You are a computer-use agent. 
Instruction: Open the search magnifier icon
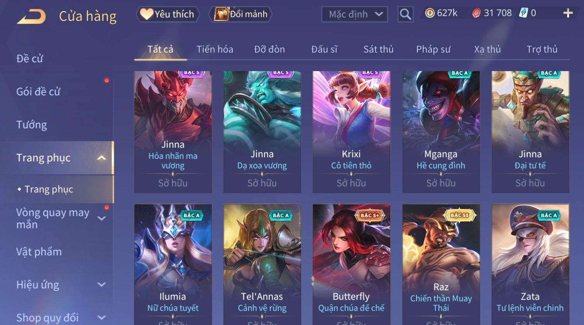pyautogui.click(x=405, y=14)
